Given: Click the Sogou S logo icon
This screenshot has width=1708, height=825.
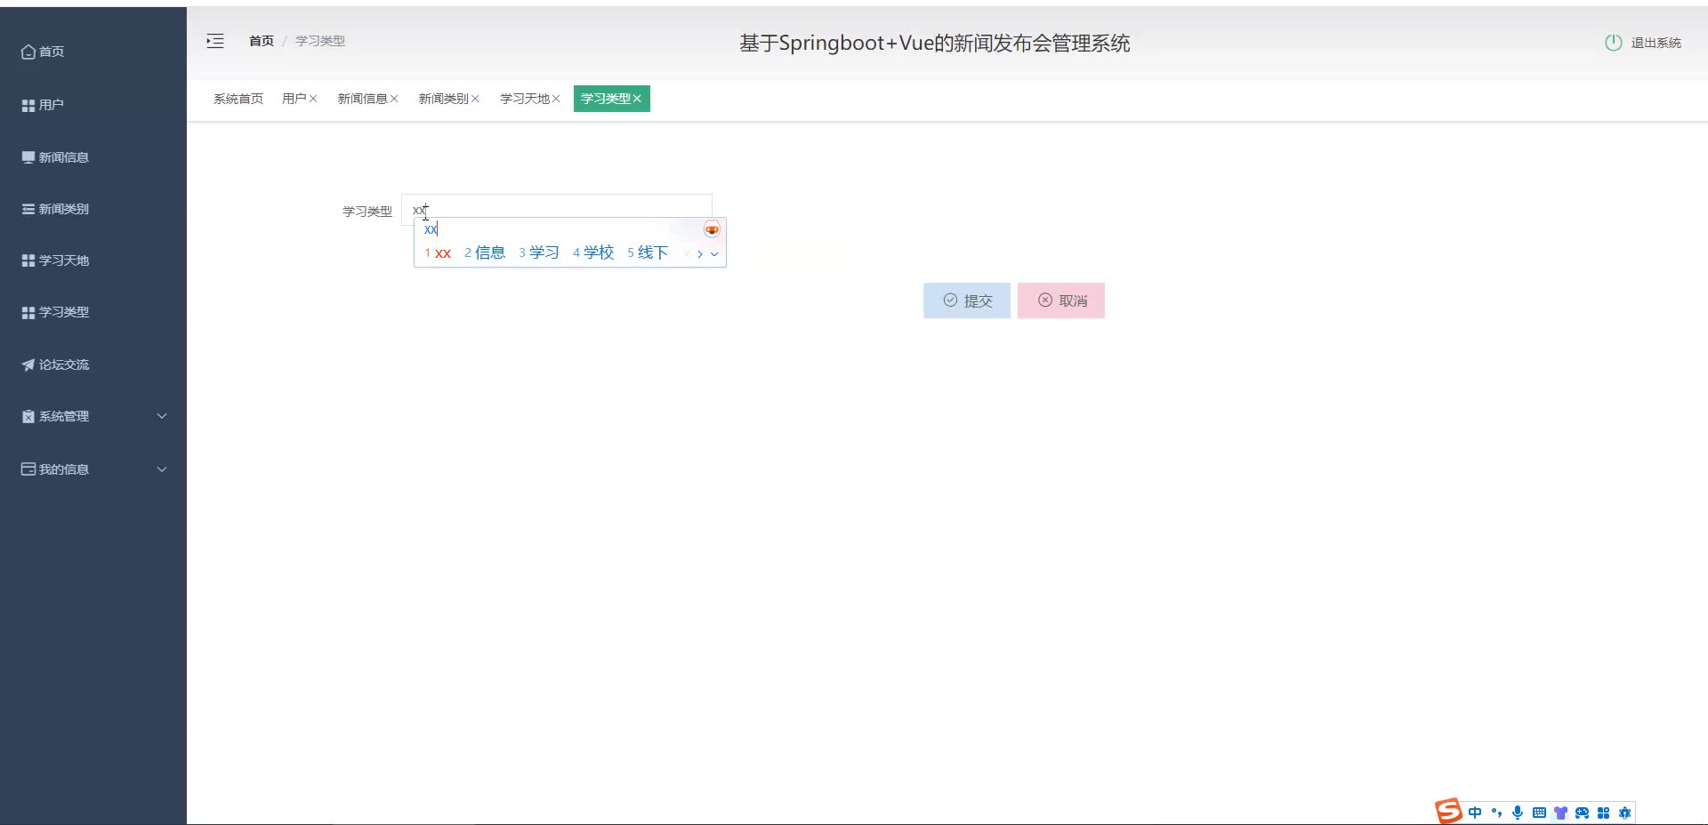Looking at the screenshot, I should coord(1448,811).
